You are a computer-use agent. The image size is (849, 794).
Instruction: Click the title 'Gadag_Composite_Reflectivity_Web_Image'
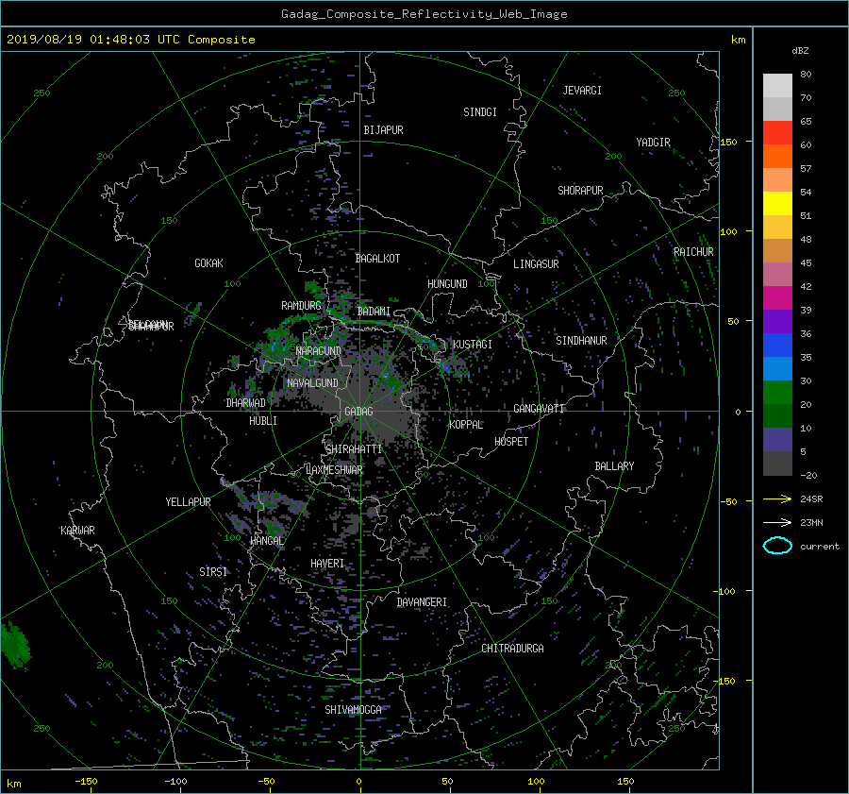point(424,14)
